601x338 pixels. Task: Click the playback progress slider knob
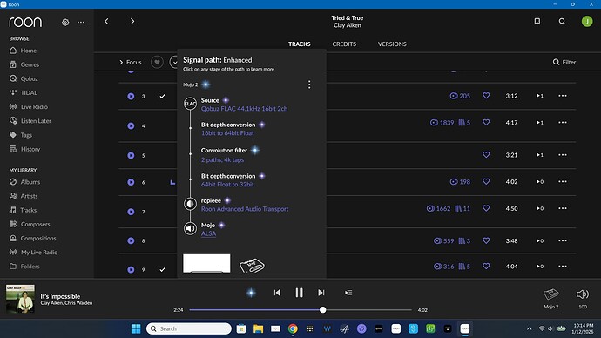pyautogui.click(x=323, y=309)
